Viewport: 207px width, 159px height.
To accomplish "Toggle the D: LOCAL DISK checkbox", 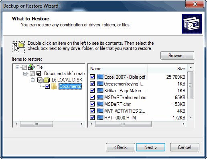I will (40, 80).
